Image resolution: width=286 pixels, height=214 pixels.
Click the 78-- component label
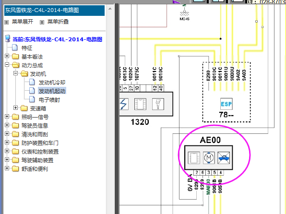point(226,115)
